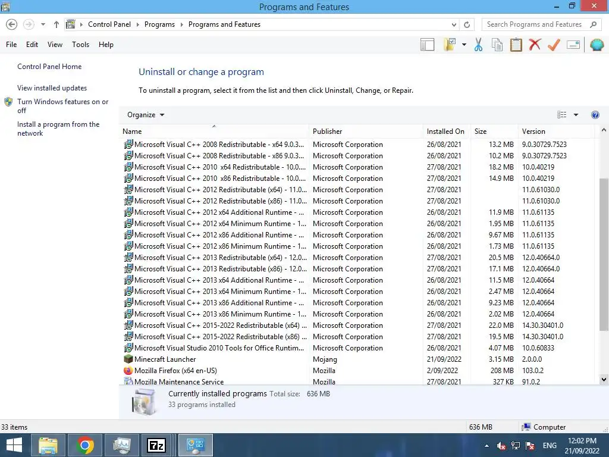Sort by the Publisher column header
Image resolution: width=609 pixels, height=457 pixels.
[366, 132]
